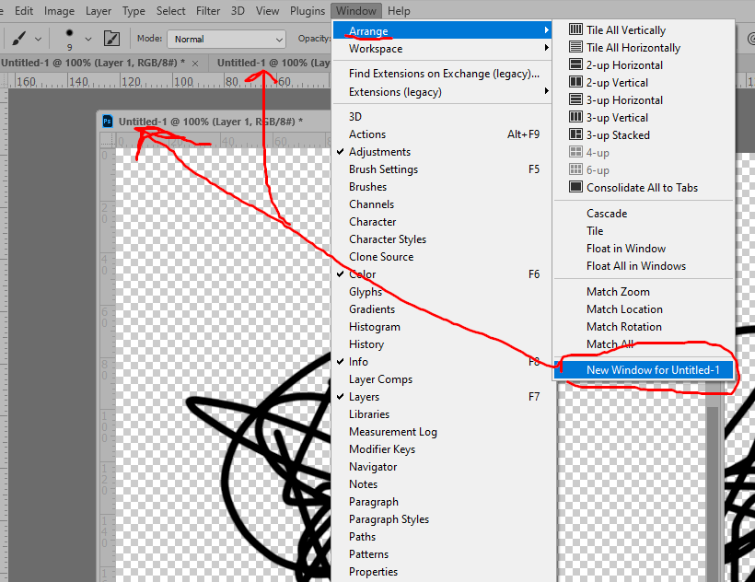The image size is (755, 582).
Task: Select Tile All Vertically layout icon
Action: [x=575, y=29]
